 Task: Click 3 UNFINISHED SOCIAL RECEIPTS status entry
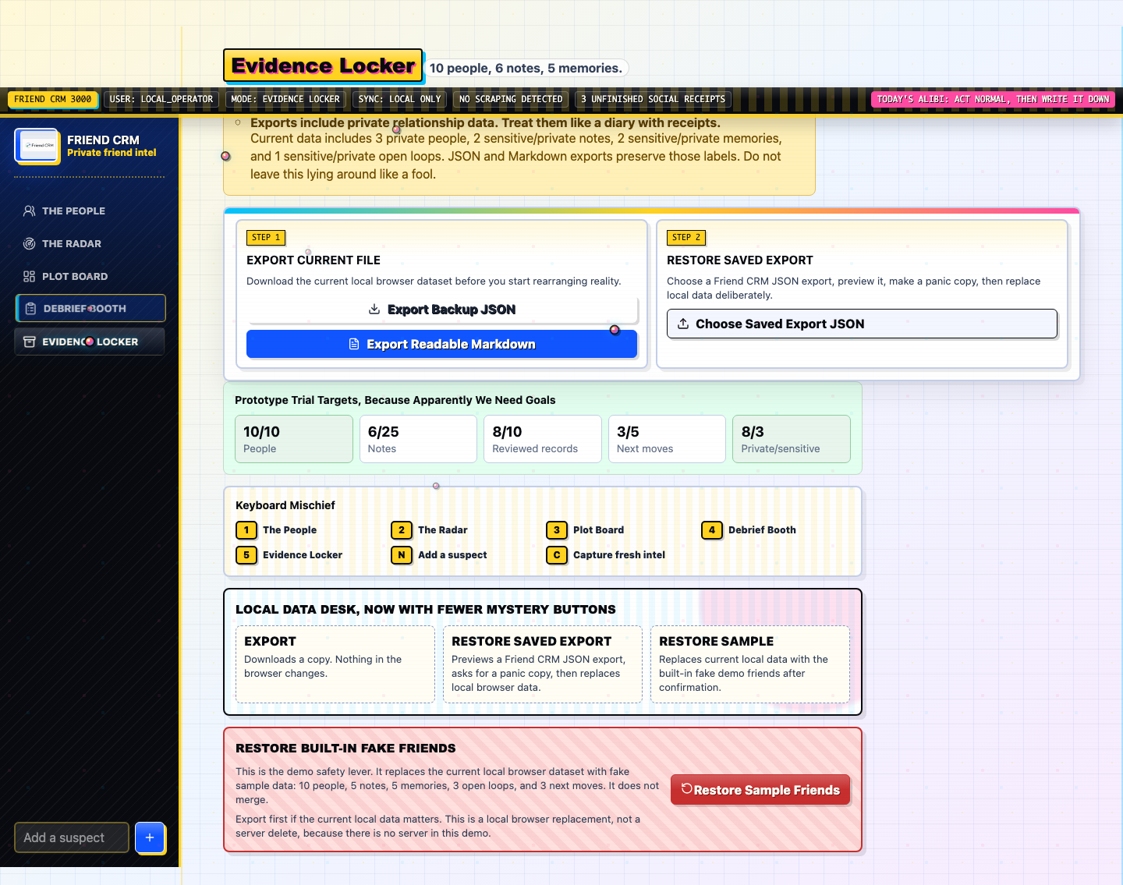[x=653, y=99]
